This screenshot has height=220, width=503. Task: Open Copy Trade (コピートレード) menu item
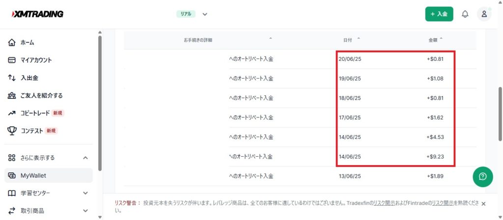pos(35,113)
